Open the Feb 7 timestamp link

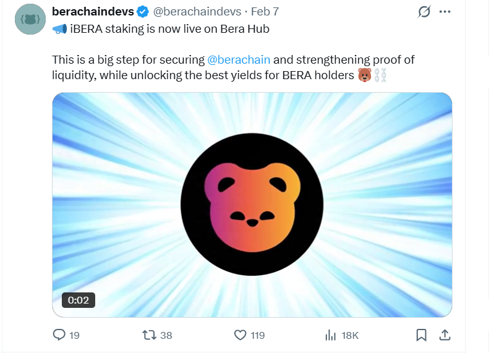point(265,12)
